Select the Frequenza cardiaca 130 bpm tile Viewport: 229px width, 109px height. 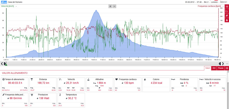point(128,85)
